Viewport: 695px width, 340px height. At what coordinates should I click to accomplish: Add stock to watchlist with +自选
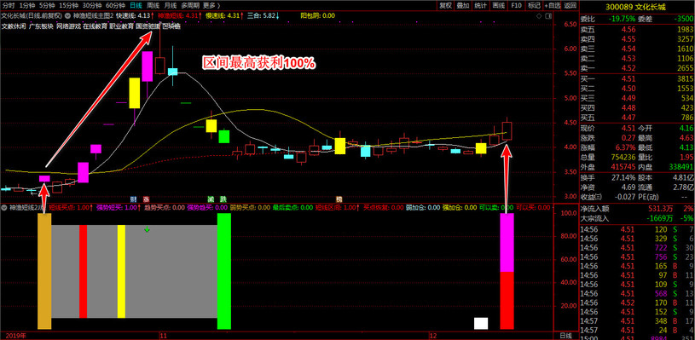point(552,5)
